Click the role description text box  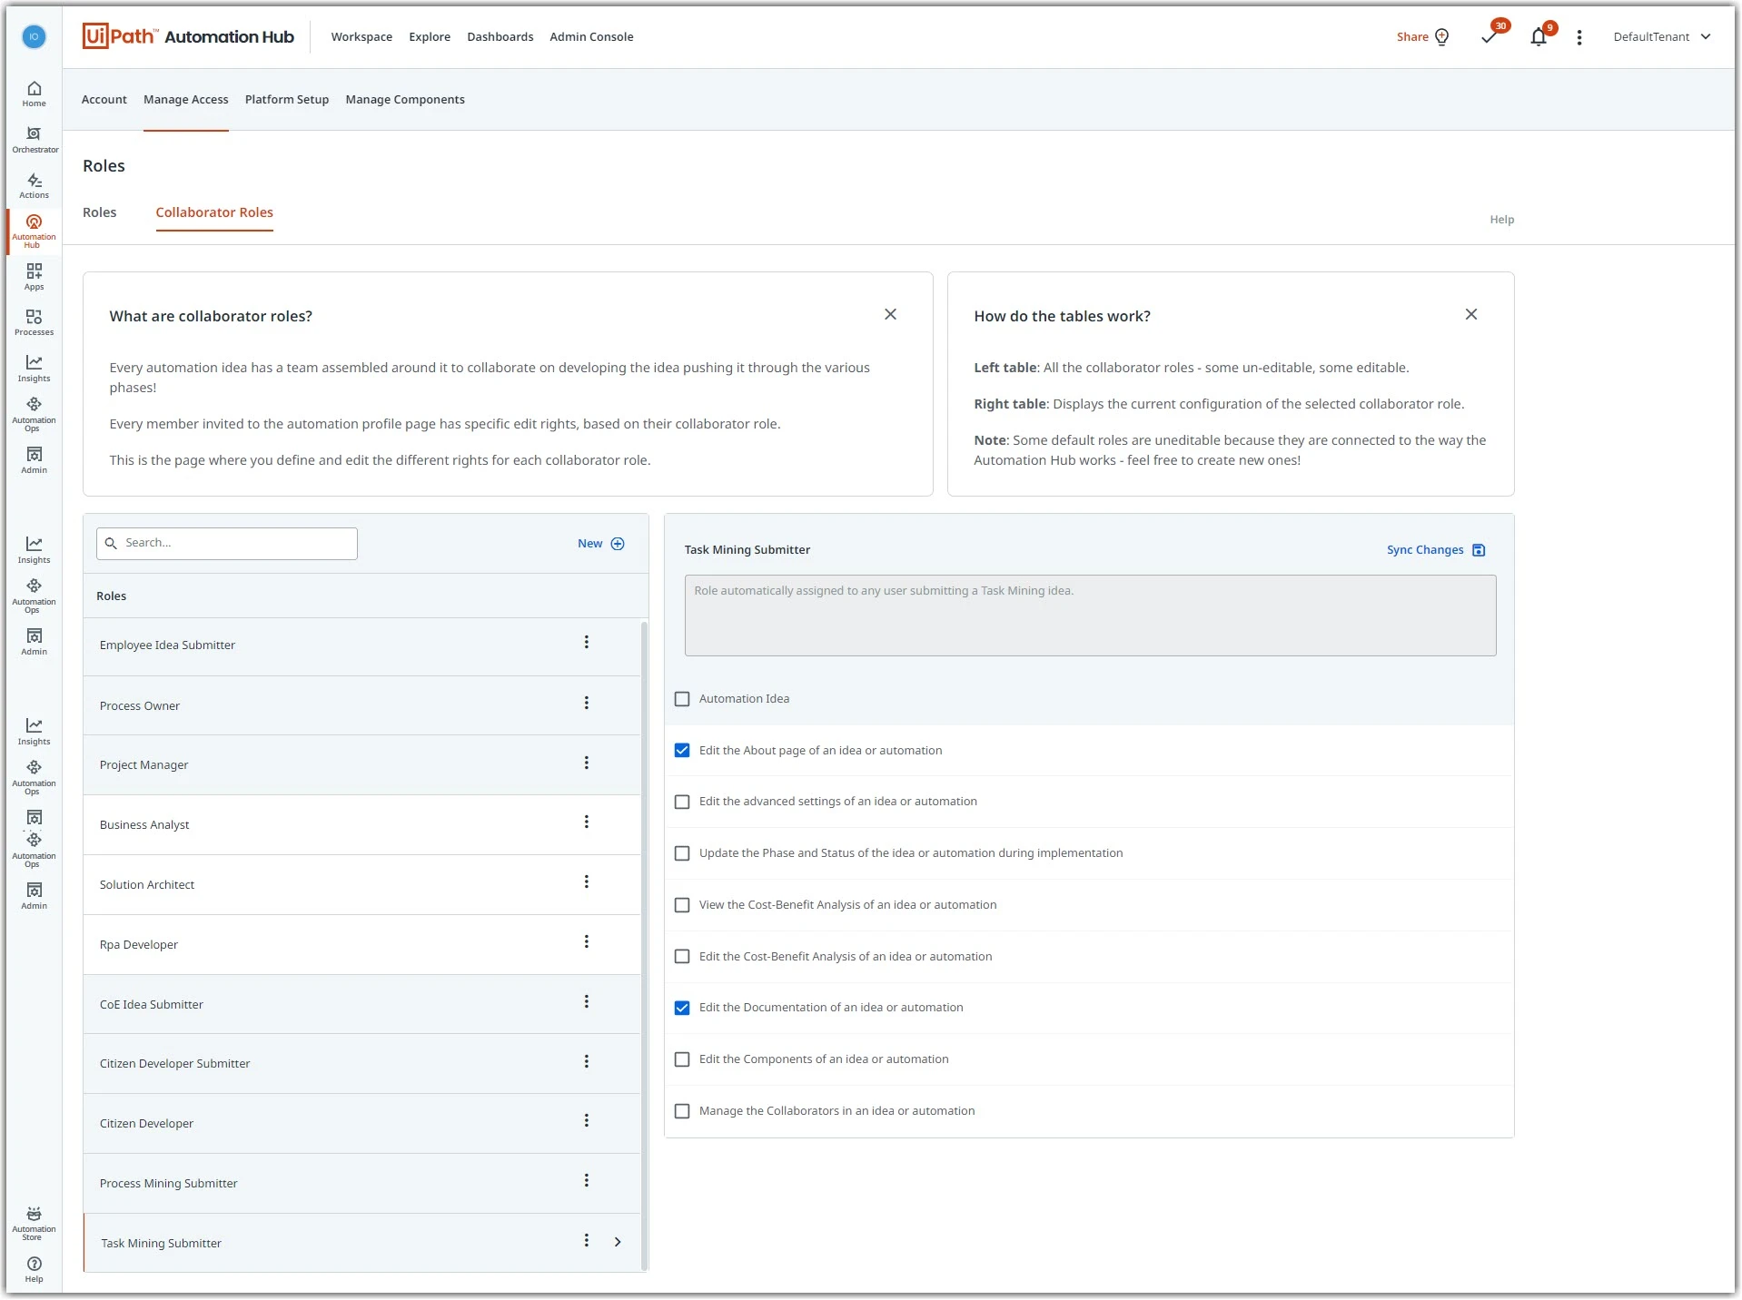1090,616
